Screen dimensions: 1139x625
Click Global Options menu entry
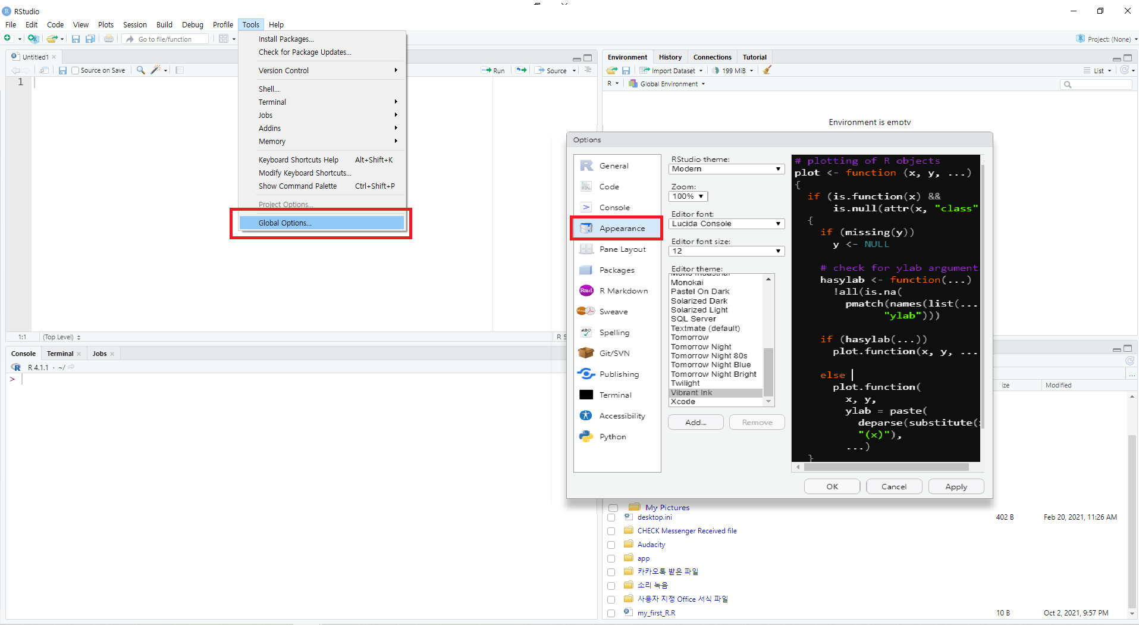pos(321,223)
